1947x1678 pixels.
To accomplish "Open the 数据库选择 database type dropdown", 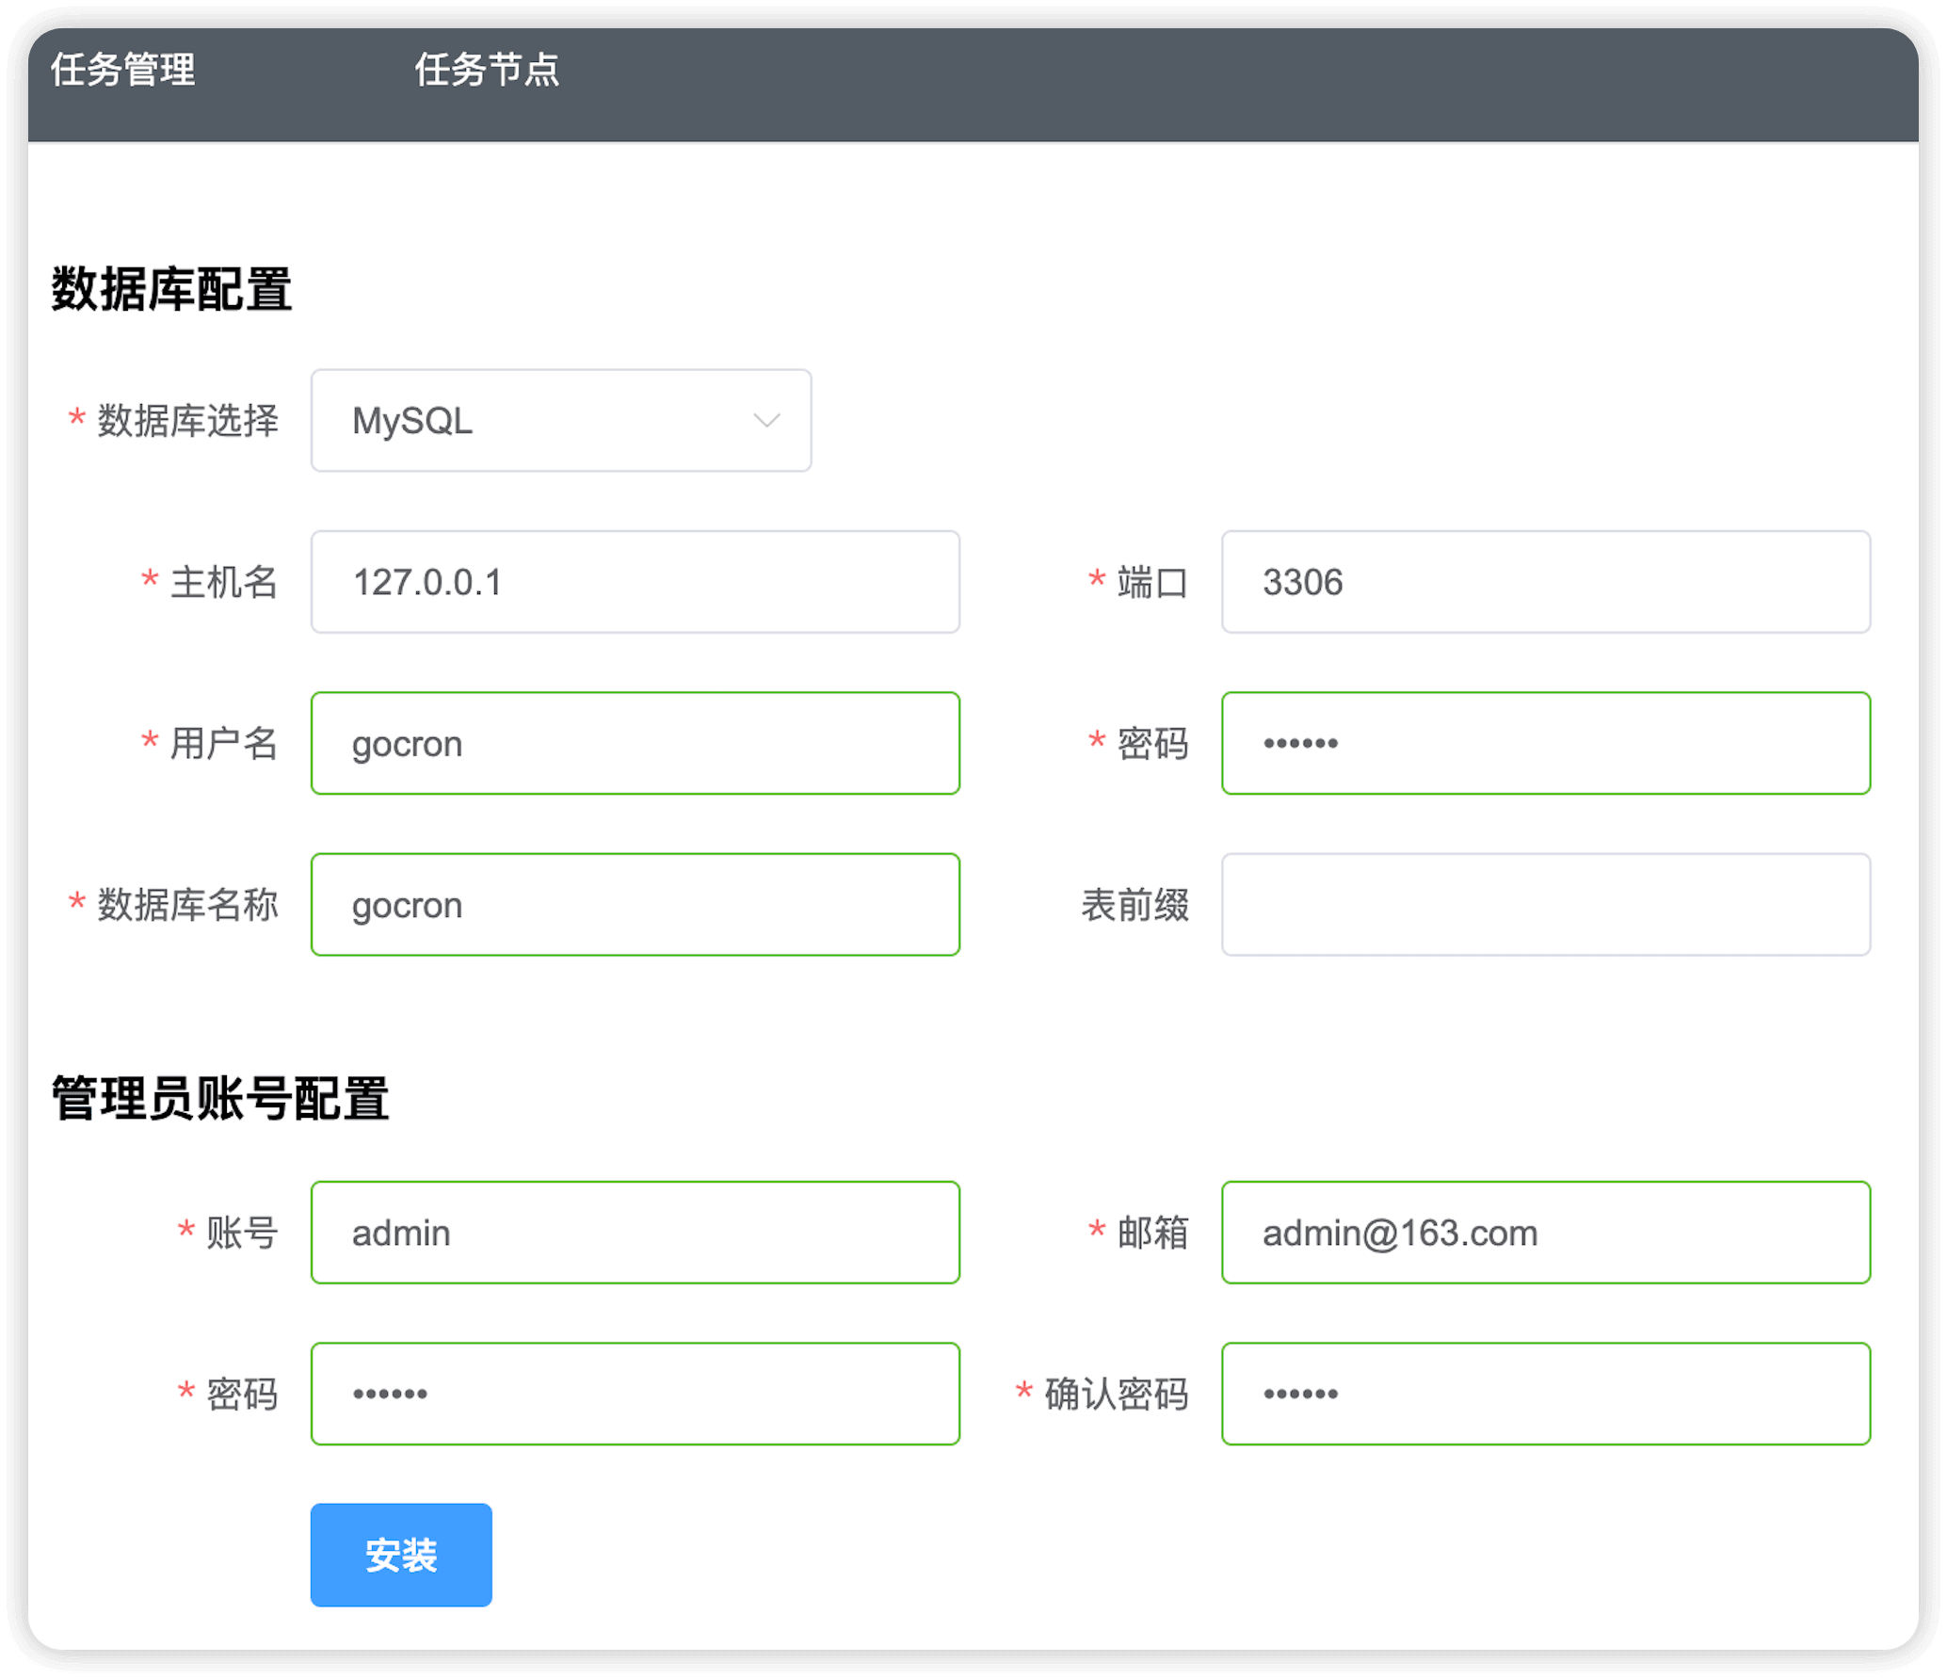I will 560,421.
